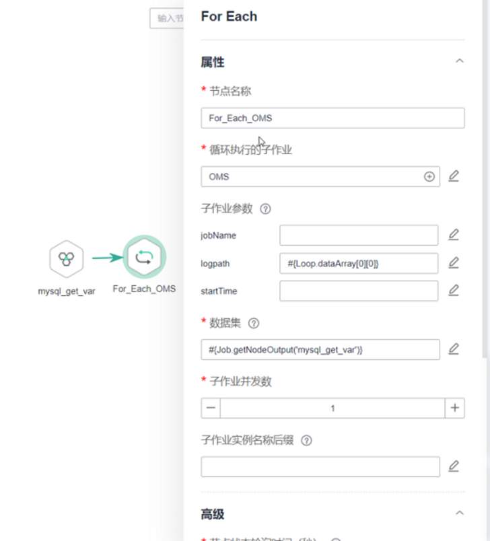Decrease 子作业并发数 with minus button
The image size is (490, 541).
click(211, 408)
